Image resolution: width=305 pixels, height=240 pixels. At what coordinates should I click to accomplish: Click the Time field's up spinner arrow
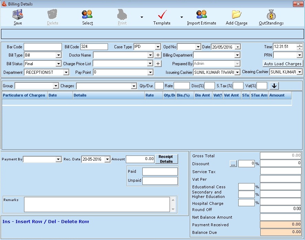299,45
